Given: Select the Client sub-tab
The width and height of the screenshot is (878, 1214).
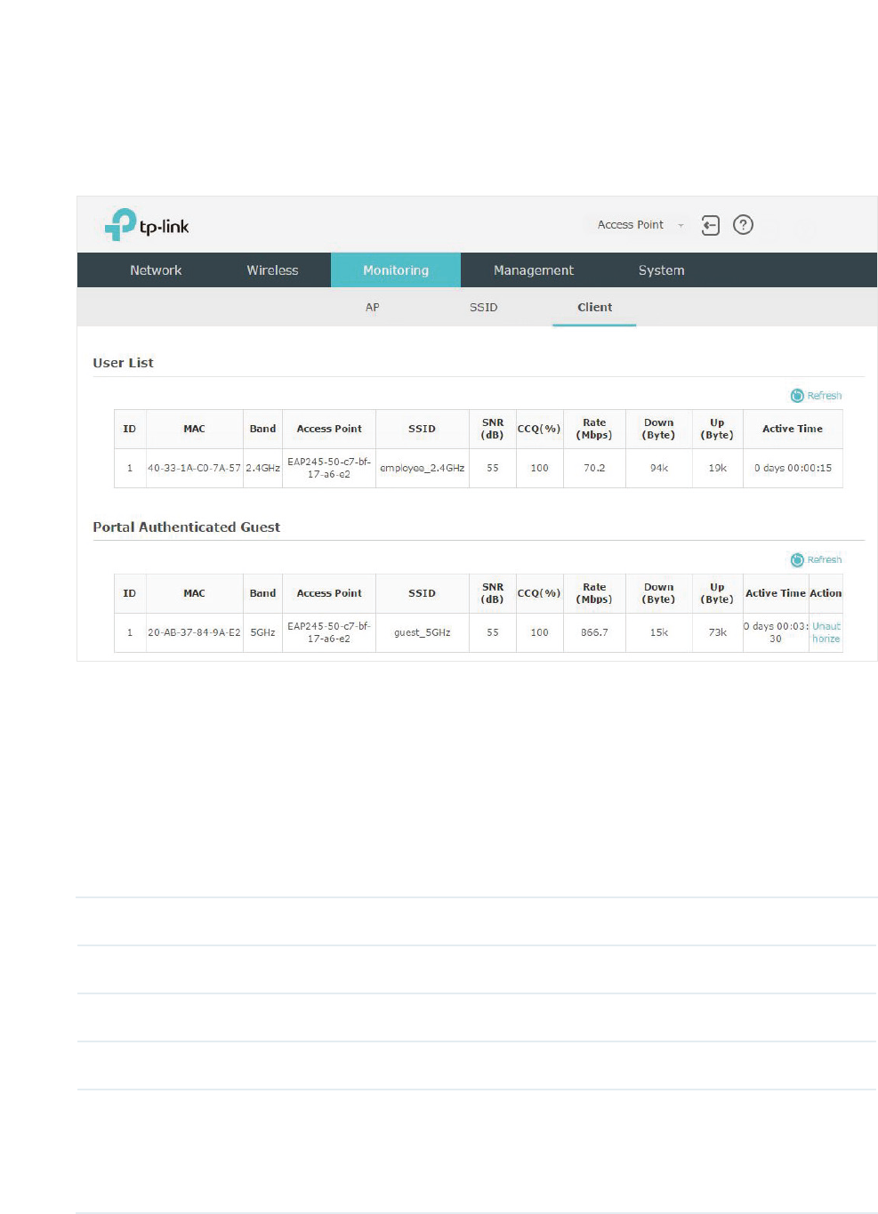Looking at the screenshot, I should click(x=594, y=308).
